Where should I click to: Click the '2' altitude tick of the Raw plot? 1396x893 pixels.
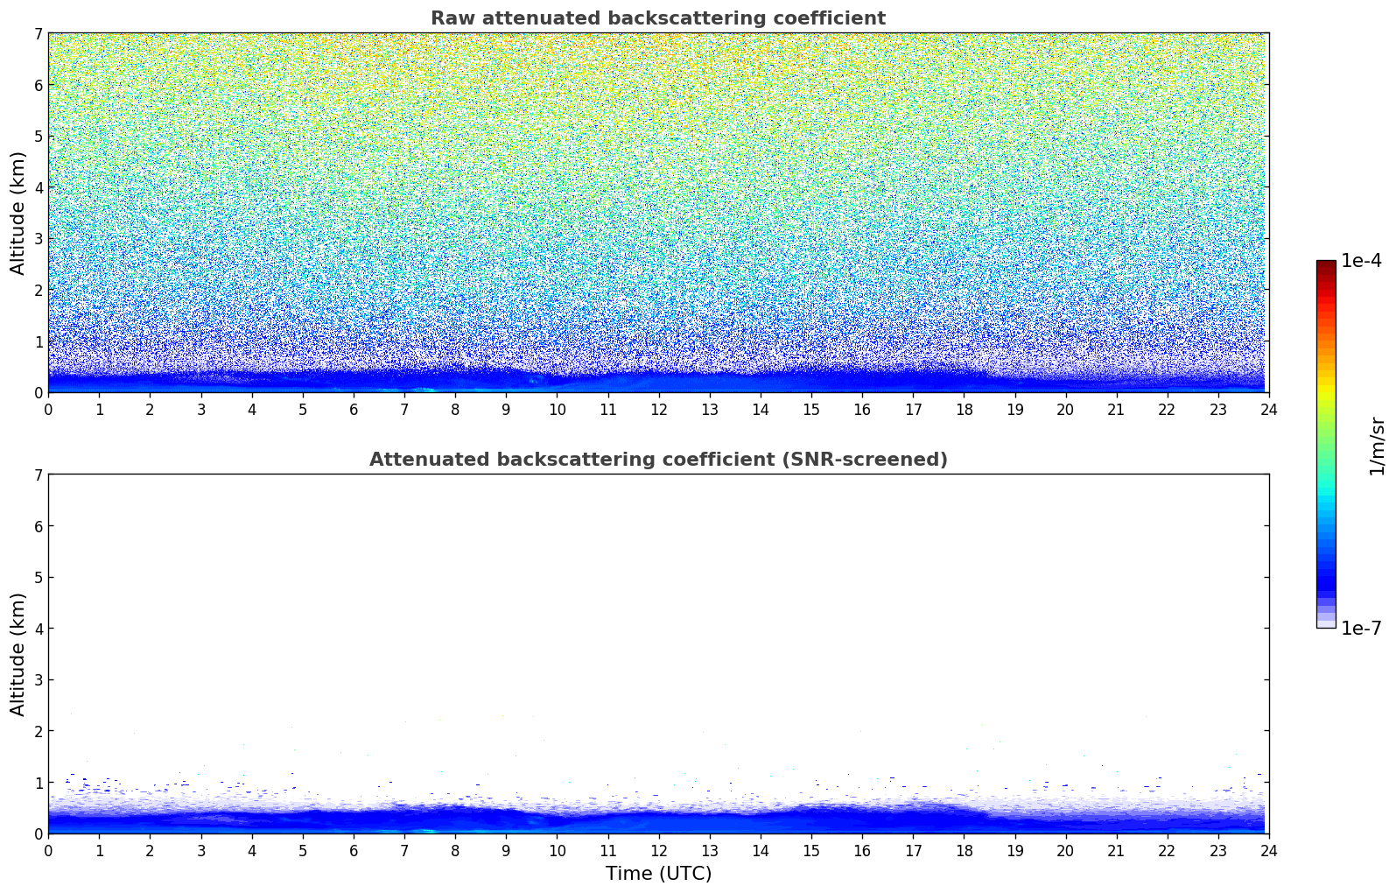point(39,290)
